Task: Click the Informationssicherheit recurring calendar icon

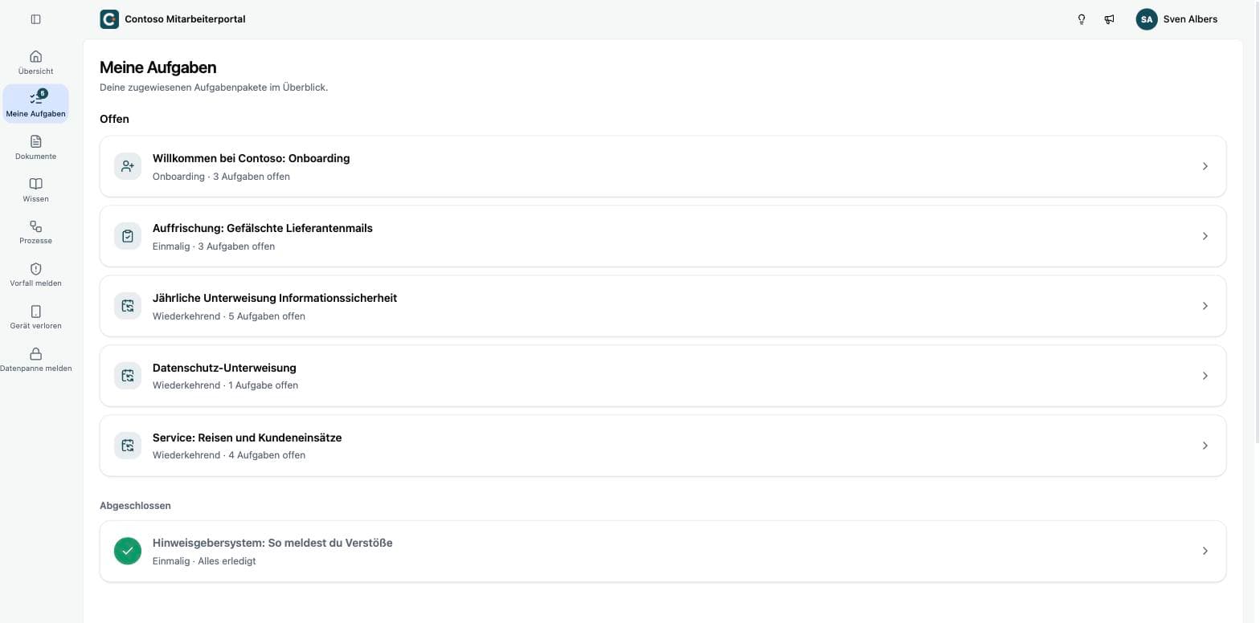Action: [128, 306]
